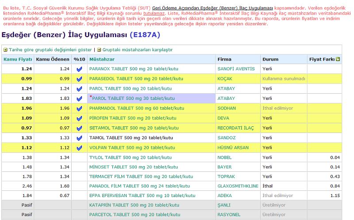Click the blue checkmark in VOLPAN TABLET row
This screenshot has height=220, width=354.
pos(79,148)
